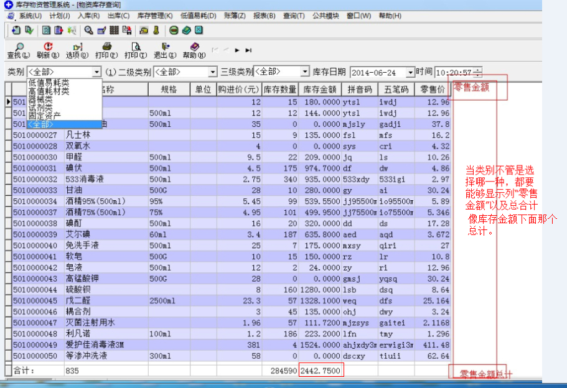Expand the 三级类别 dropdown

click(x=305, y=72)
